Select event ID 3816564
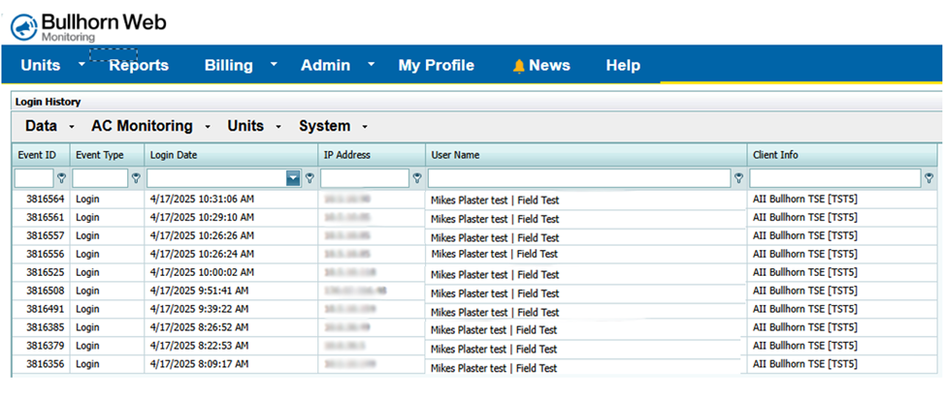 pyautogui.click(x=45, y=199)
